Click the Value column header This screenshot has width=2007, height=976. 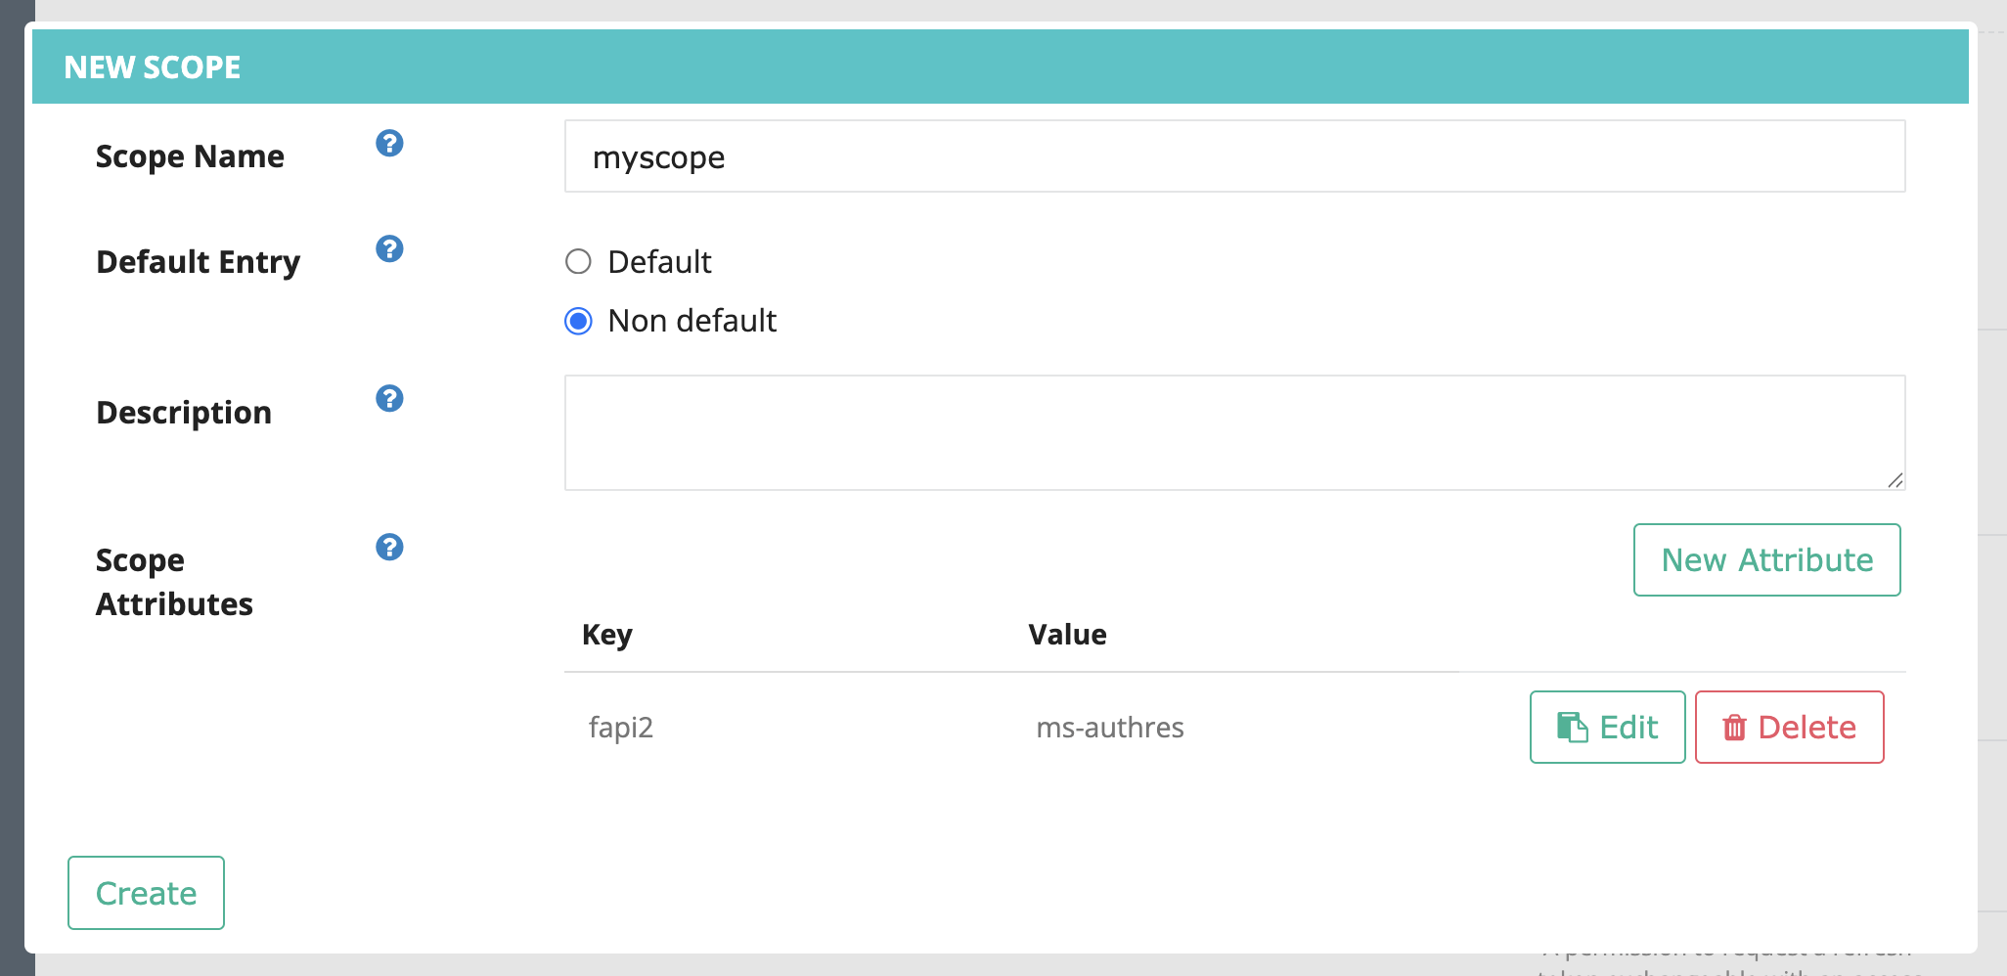pyautogui.click(x=1067, y=635)
